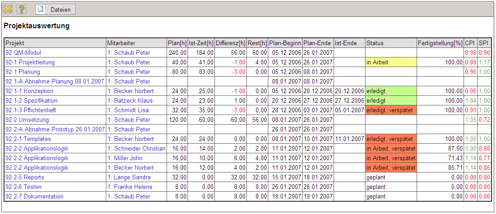
Task: Open the 92.1-2 Spezifikation task
Action: [31, 101]
